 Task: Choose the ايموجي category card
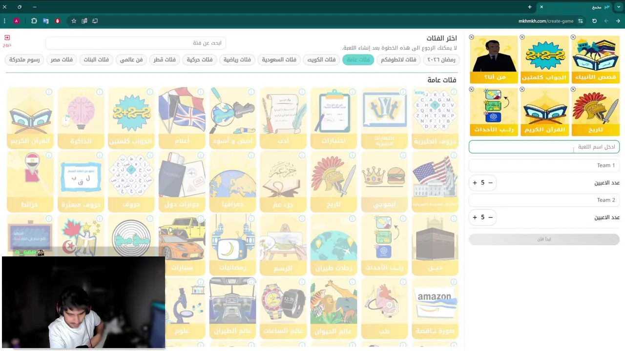(x=384, y=182)
